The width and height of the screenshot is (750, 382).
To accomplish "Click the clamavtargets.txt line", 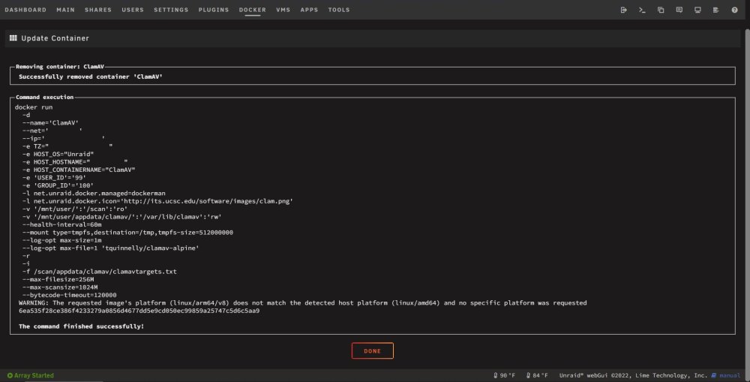I will [x=100, y=272].
